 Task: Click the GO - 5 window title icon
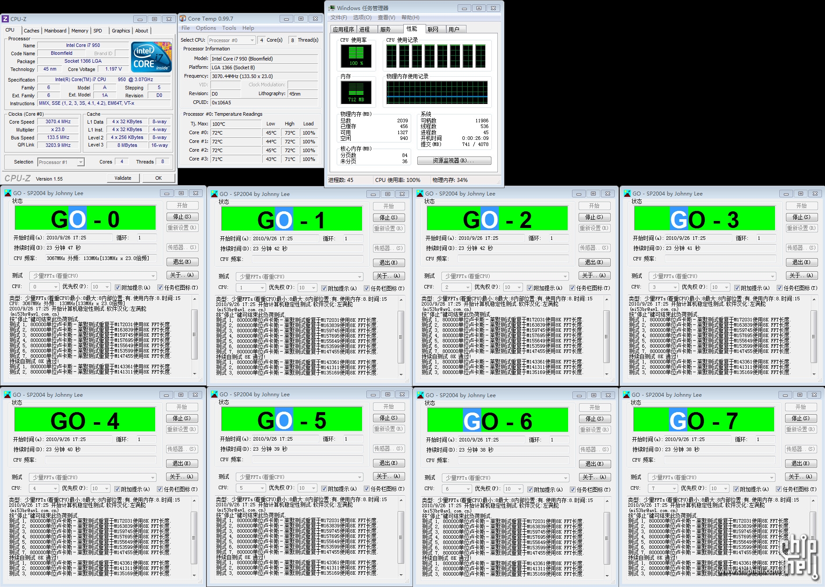[x=214, y=394]
